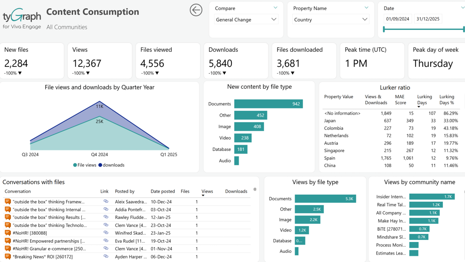Select the Database bar showing 181

point(241,149)
